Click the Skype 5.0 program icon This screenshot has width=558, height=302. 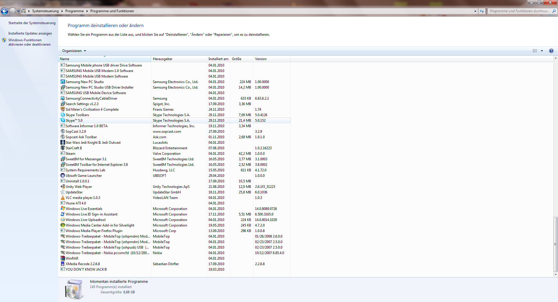point(62,120)
